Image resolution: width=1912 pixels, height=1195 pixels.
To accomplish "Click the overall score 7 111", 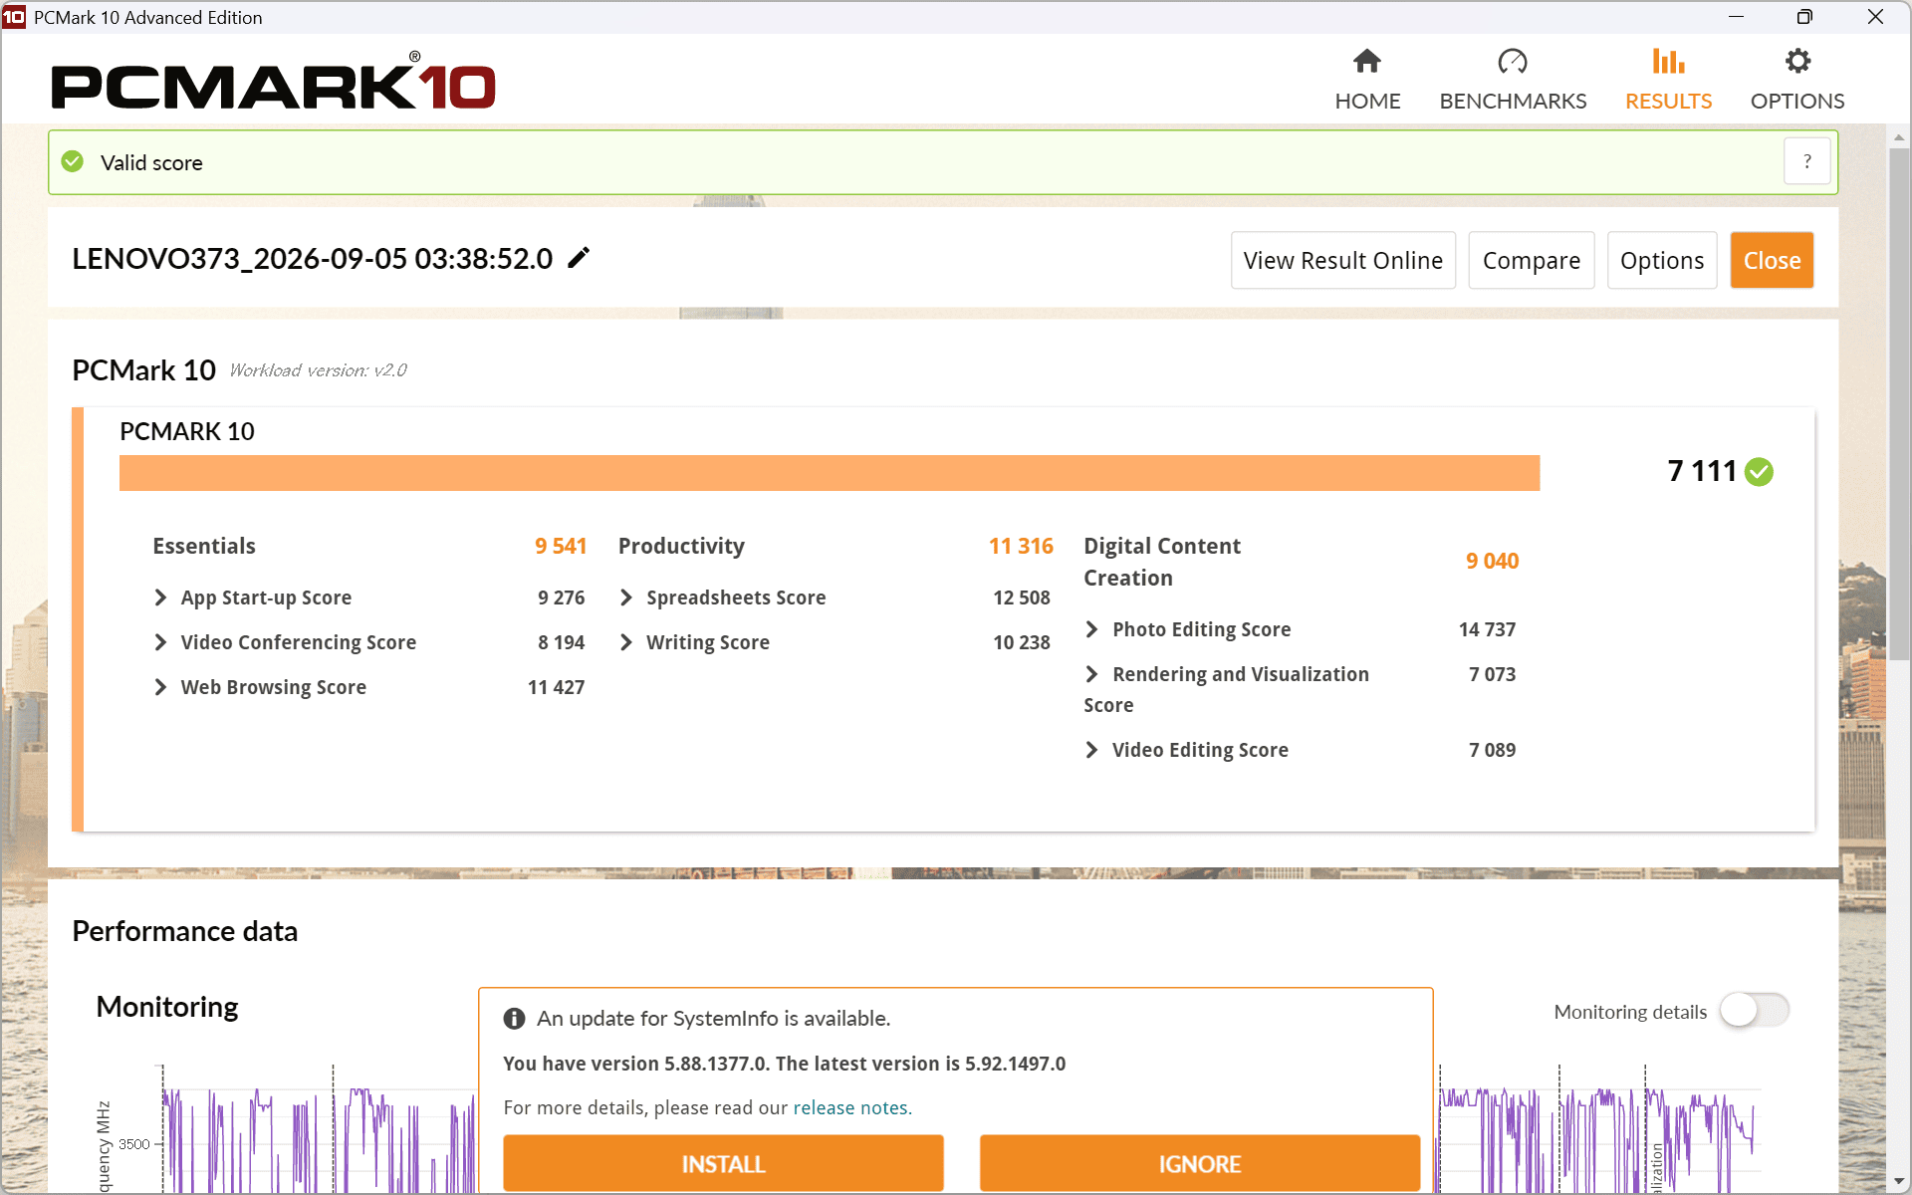I will [x=1702, y=471].
